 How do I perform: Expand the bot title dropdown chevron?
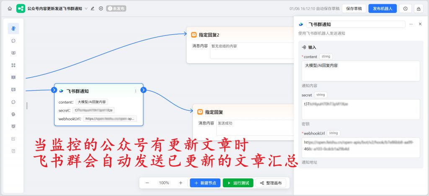coord(86,8)
